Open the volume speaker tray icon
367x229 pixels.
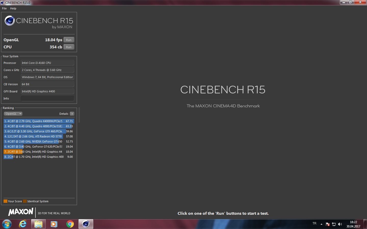pyautogui.click(x=340, y=224)
